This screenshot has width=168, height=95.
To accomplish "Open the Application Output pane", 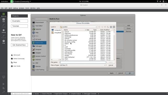I will pyautogui.click(x=61, y=94).
